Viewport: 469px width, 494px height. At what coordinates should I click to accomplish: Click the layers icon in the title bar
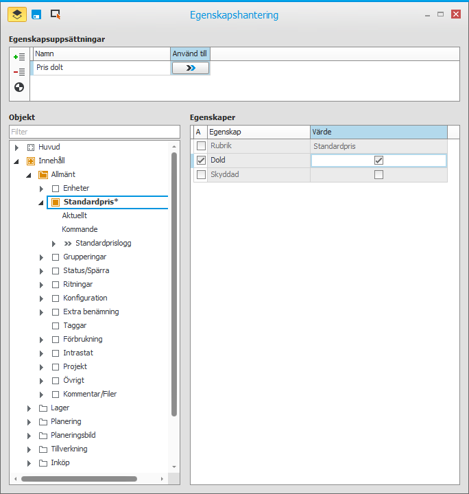[x=17, y=14]
